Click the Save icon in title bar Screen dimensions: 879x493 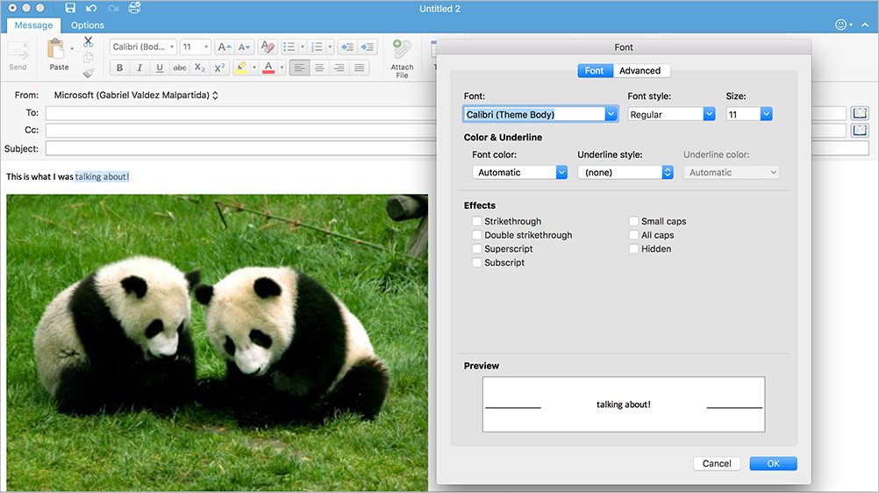(x=70, y=8)
